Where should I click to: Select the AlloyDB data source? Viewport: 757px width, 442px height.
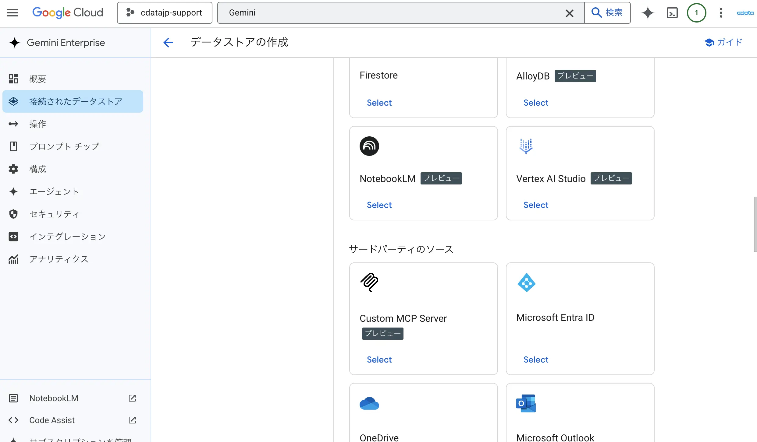pyautogui.click(x=536, y=103)
